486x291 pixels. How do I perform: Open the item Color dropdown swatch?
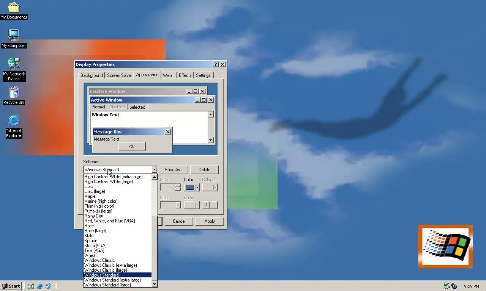click(192, 187)
